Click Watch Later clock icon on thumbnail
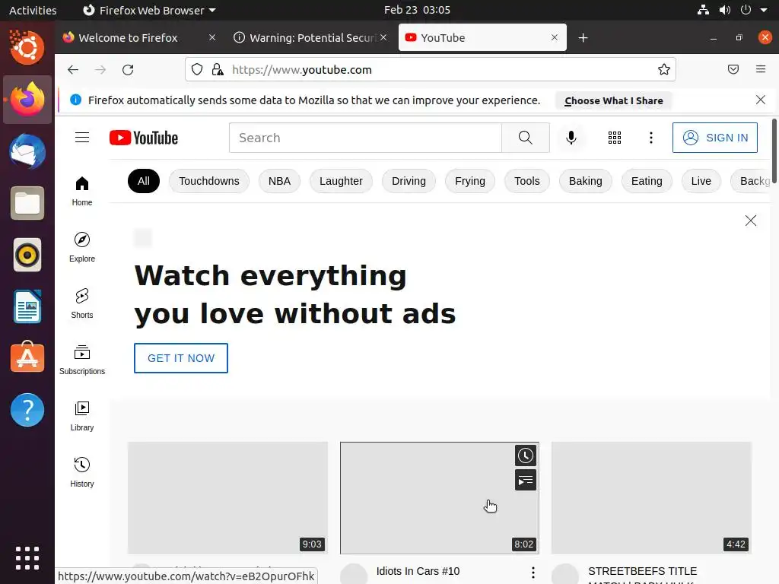This screenshot has width=779, height=584. 525,456
